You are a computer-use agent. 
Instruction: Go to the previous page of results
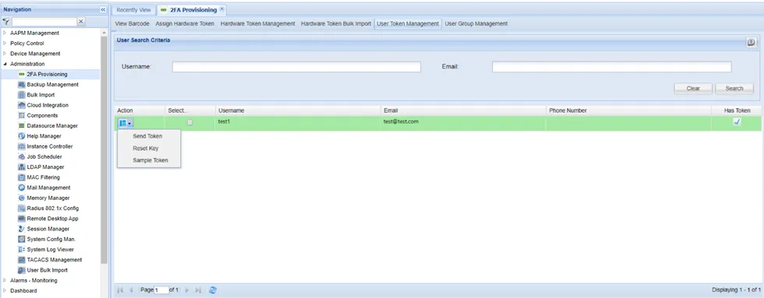[131, 289]
